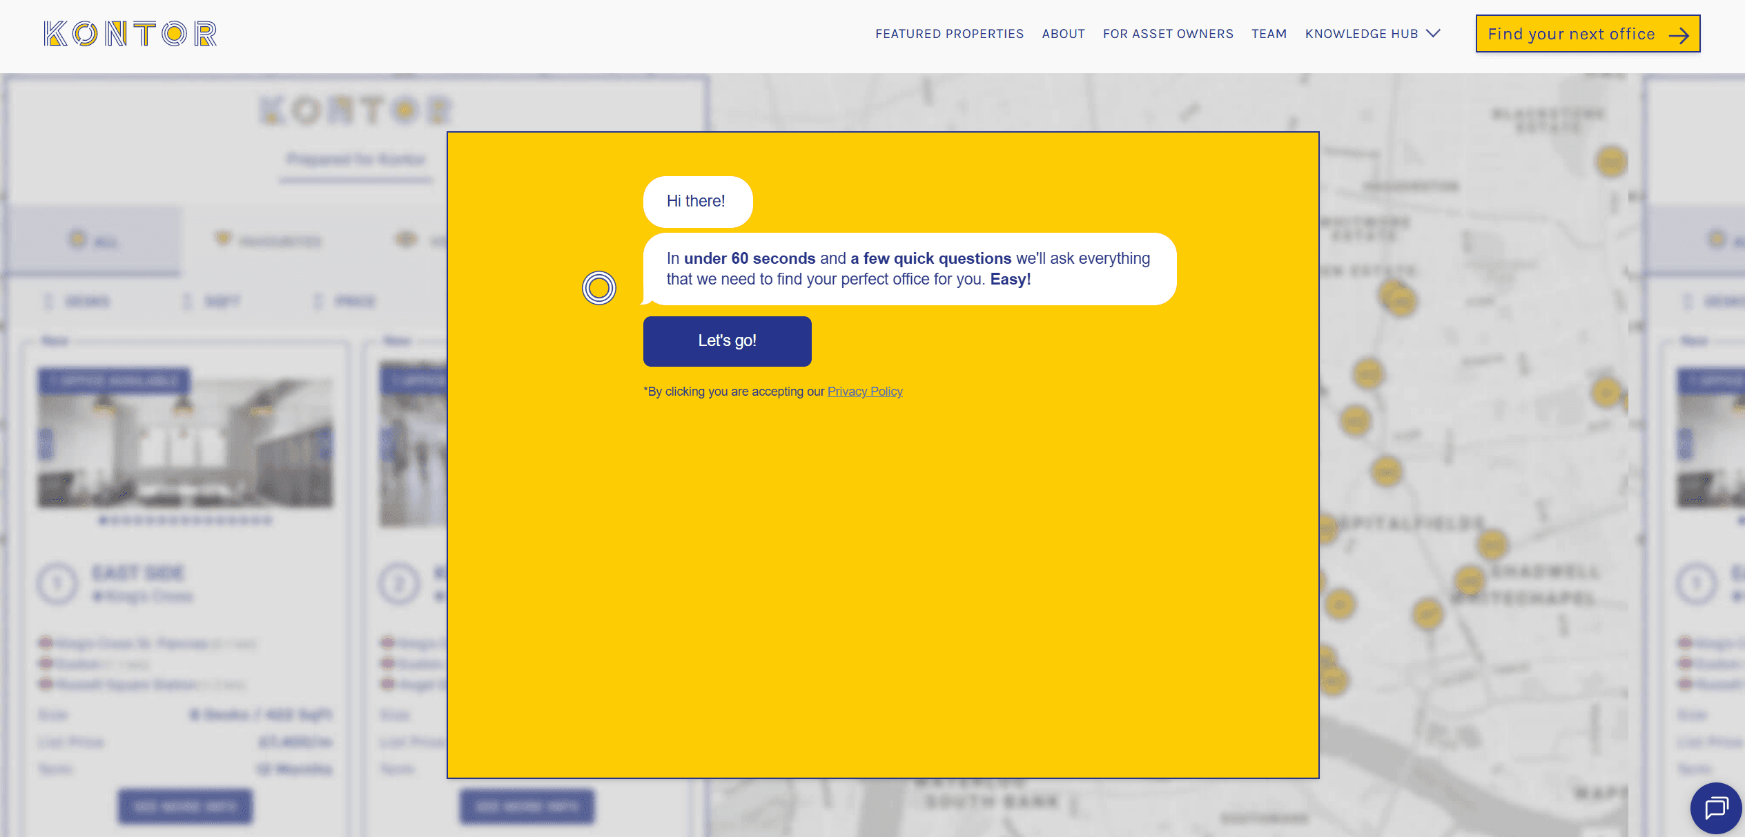Go to Featured Properties
Viewport: 1745px width, 837px height.
tap(949, 34)
